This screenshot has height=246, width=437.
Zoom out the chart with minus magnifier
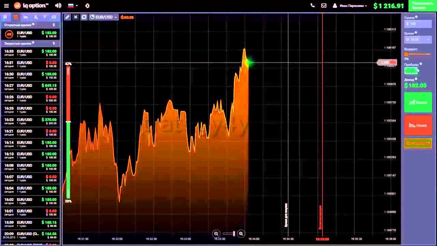point(216,234)
